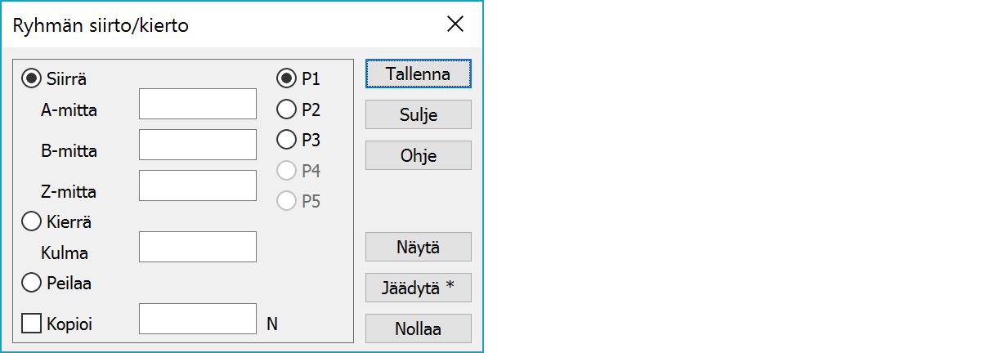This screenshot has height=353, width=981.
Task: Open help with the Ohje button
Action: (x=418, y=155)
